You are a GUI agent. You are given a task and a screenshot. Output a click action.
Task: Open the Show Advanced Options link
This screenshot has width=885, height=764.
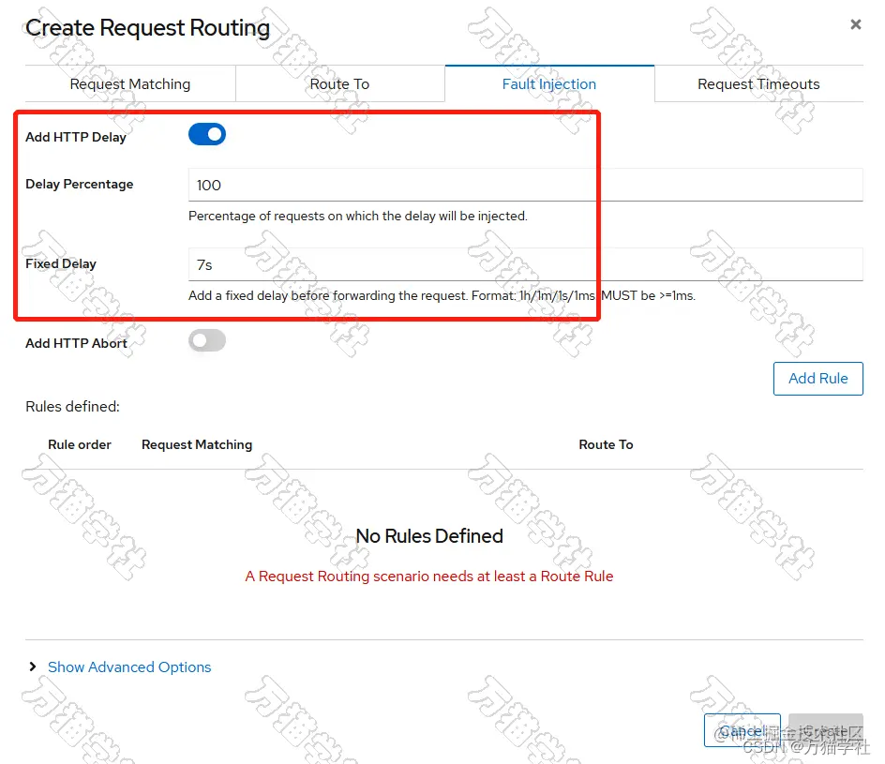(129, 667)
